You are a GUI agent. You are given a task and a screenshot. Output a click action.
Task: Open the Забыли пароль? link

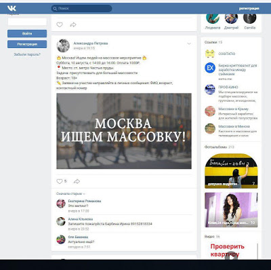coord(27,54)
